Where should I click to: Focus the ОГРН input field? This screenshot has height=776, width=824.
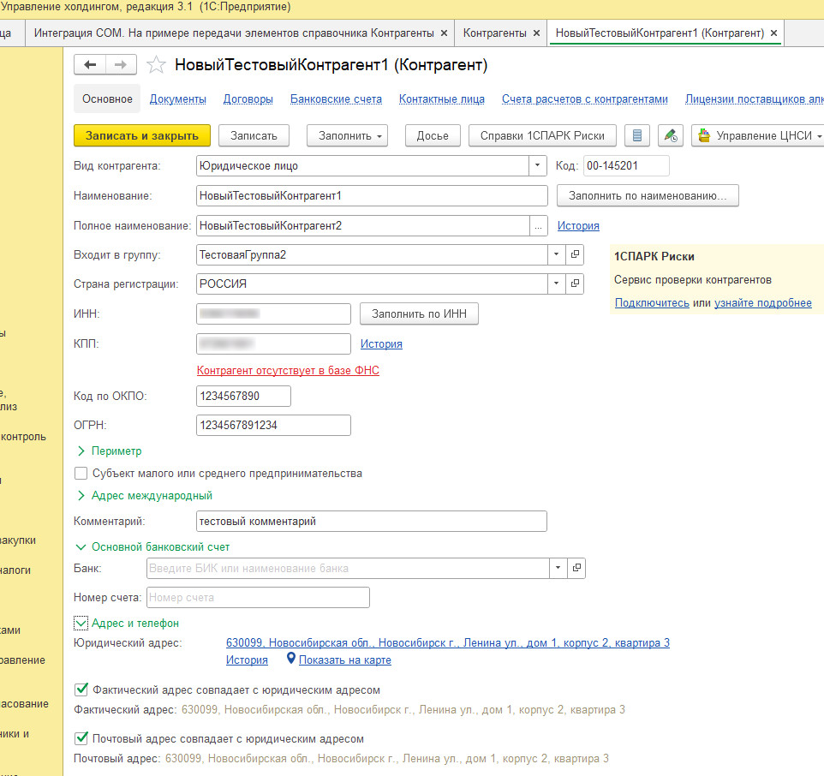[273, 425]
